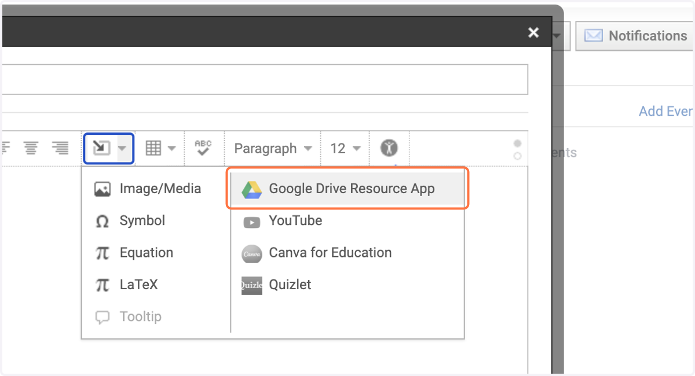Click the omega Symbol icon
695x376 pixels.
[103, 221]
